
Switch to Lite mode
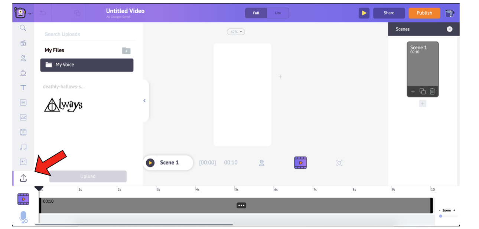[x=278, y=13]
